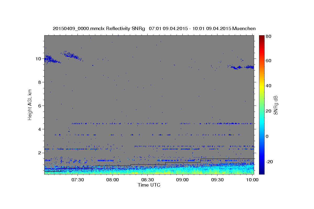Click the yellow section of the colorbar
The image size is (314, 209).
261,86
